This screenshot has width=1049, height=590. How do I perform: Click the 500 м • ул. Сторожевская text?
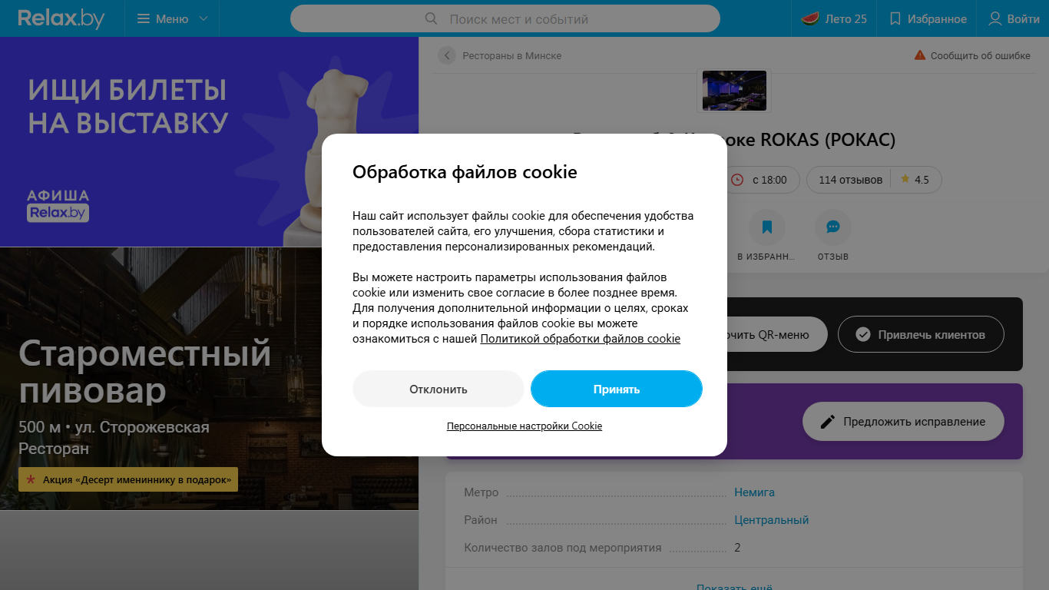114,427
